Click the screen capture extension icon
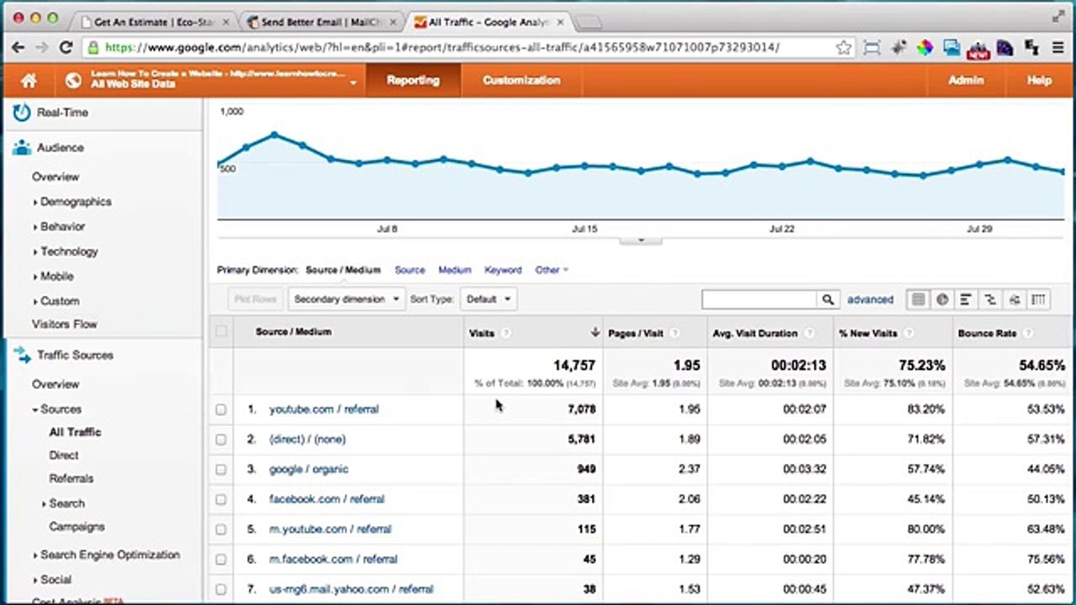The width and height of the screenshot is (1076, 605). tap(872, 48)
